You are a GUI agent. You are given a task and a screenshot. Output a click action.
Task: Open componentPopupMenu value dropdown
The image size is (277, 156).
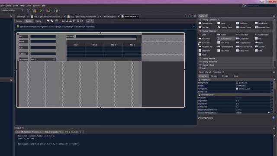tap(269, 113)
